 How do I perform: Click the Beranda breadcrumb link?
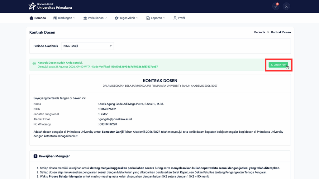259,32
